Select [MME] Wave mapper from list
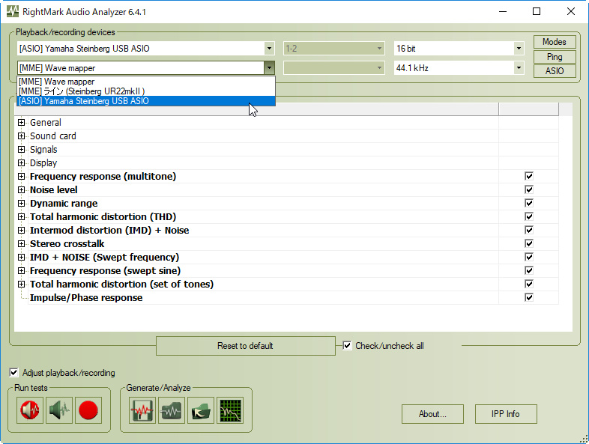 point(146,82)
